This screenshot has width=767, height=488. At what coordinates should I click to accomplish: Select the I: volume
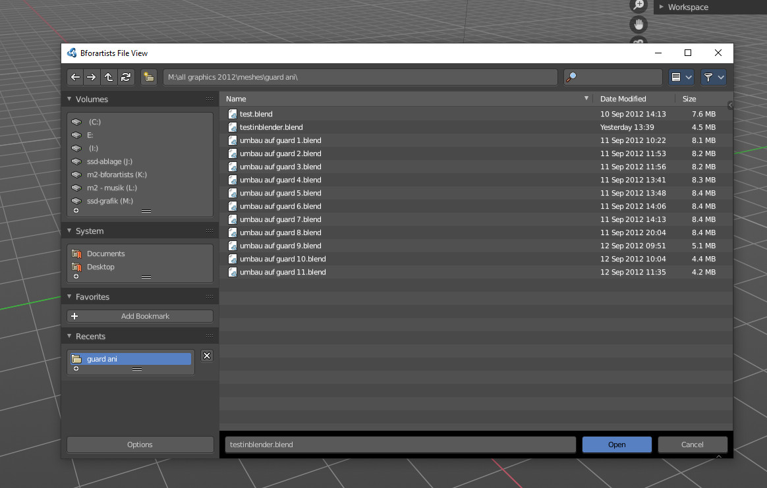click(x=140, y=148)
